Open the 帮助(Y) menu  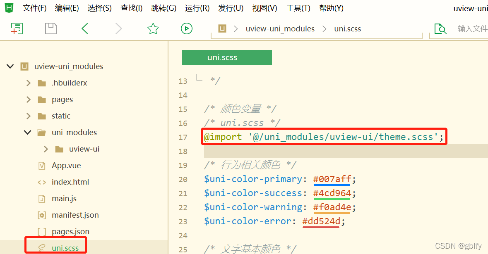point(332,8)
